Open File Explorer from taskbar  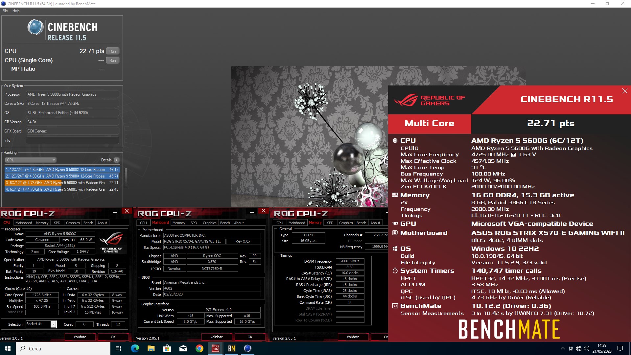pos(151,348)
